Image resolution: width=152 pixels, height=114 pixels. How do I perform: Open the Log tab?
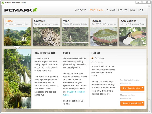point(132,10)
